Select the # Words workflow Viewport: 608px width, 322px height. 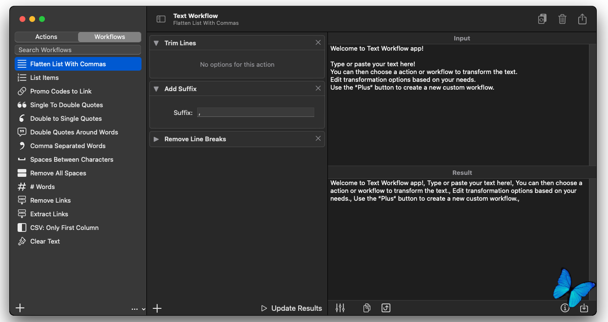click(78, 187)
